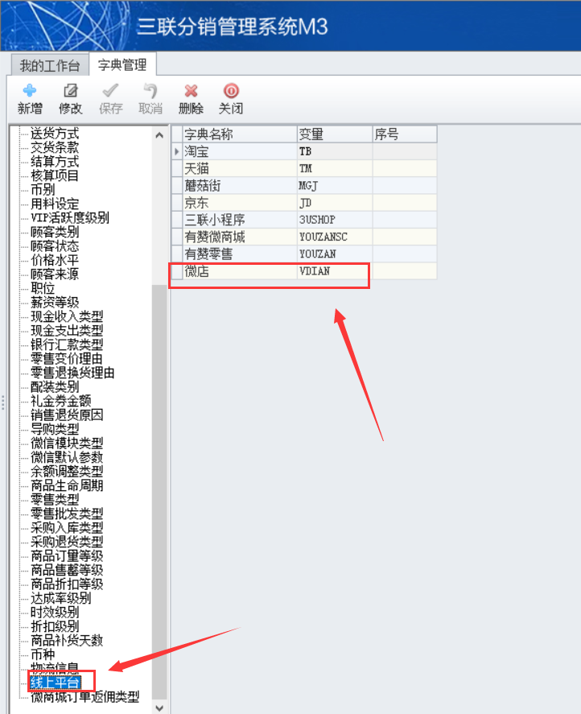This screenshot has width=581, height=714.
Task: Select 价格水平 in the tree
Action: point(55,260)
